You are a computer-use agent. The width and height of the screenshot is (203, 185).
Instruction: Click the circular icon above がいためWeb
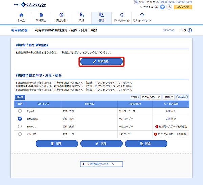(122, 15)
